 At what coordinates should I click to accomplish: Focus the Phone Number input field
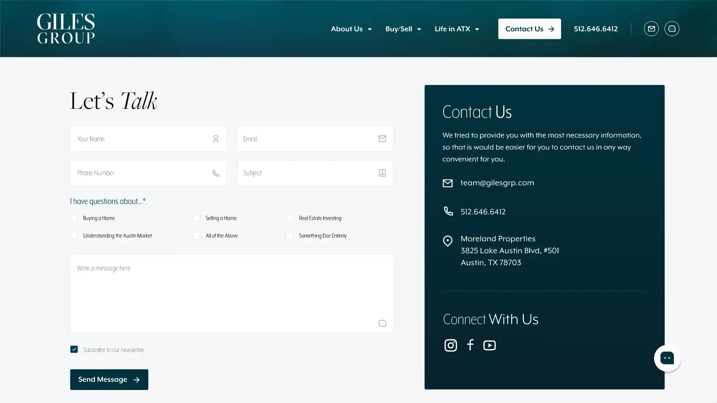pos(148,173)
